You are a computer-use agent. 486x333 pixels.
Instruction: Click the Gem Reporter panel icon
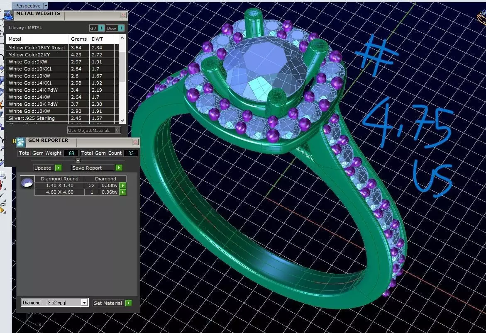click(x=21, y=142)
